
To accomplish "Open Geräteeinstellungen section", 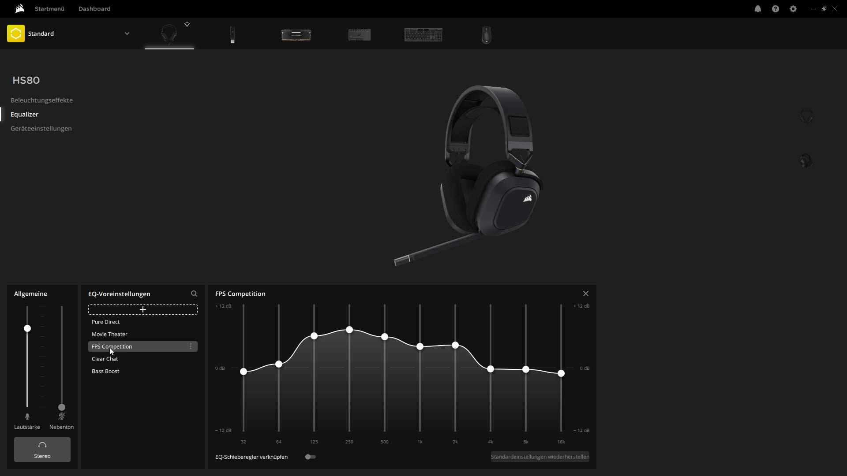I will (41, 129).
